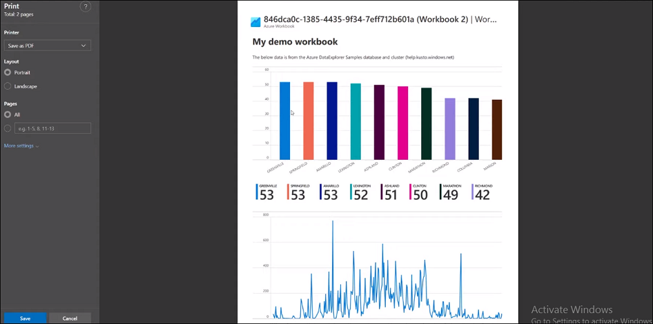
Task: Click the page range text field
Action: tap(52, 128)
